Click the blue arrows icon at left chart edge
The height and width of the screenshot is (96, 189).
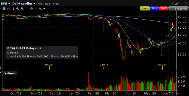click(1, 68)
